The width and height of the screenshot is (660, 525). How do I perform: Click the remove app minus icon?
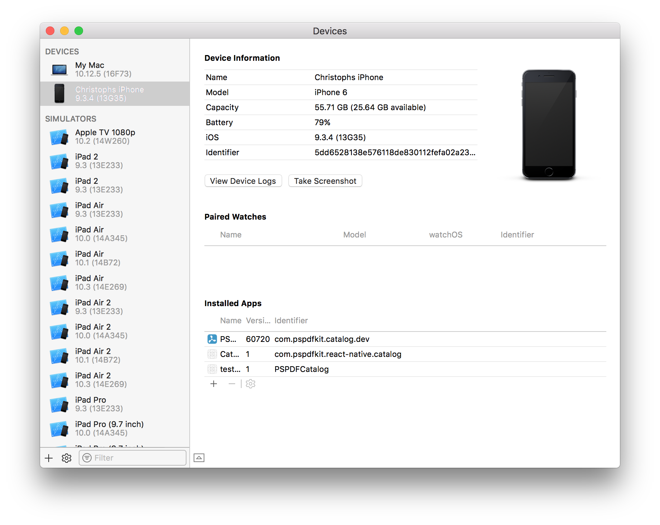tap(232, 384)
